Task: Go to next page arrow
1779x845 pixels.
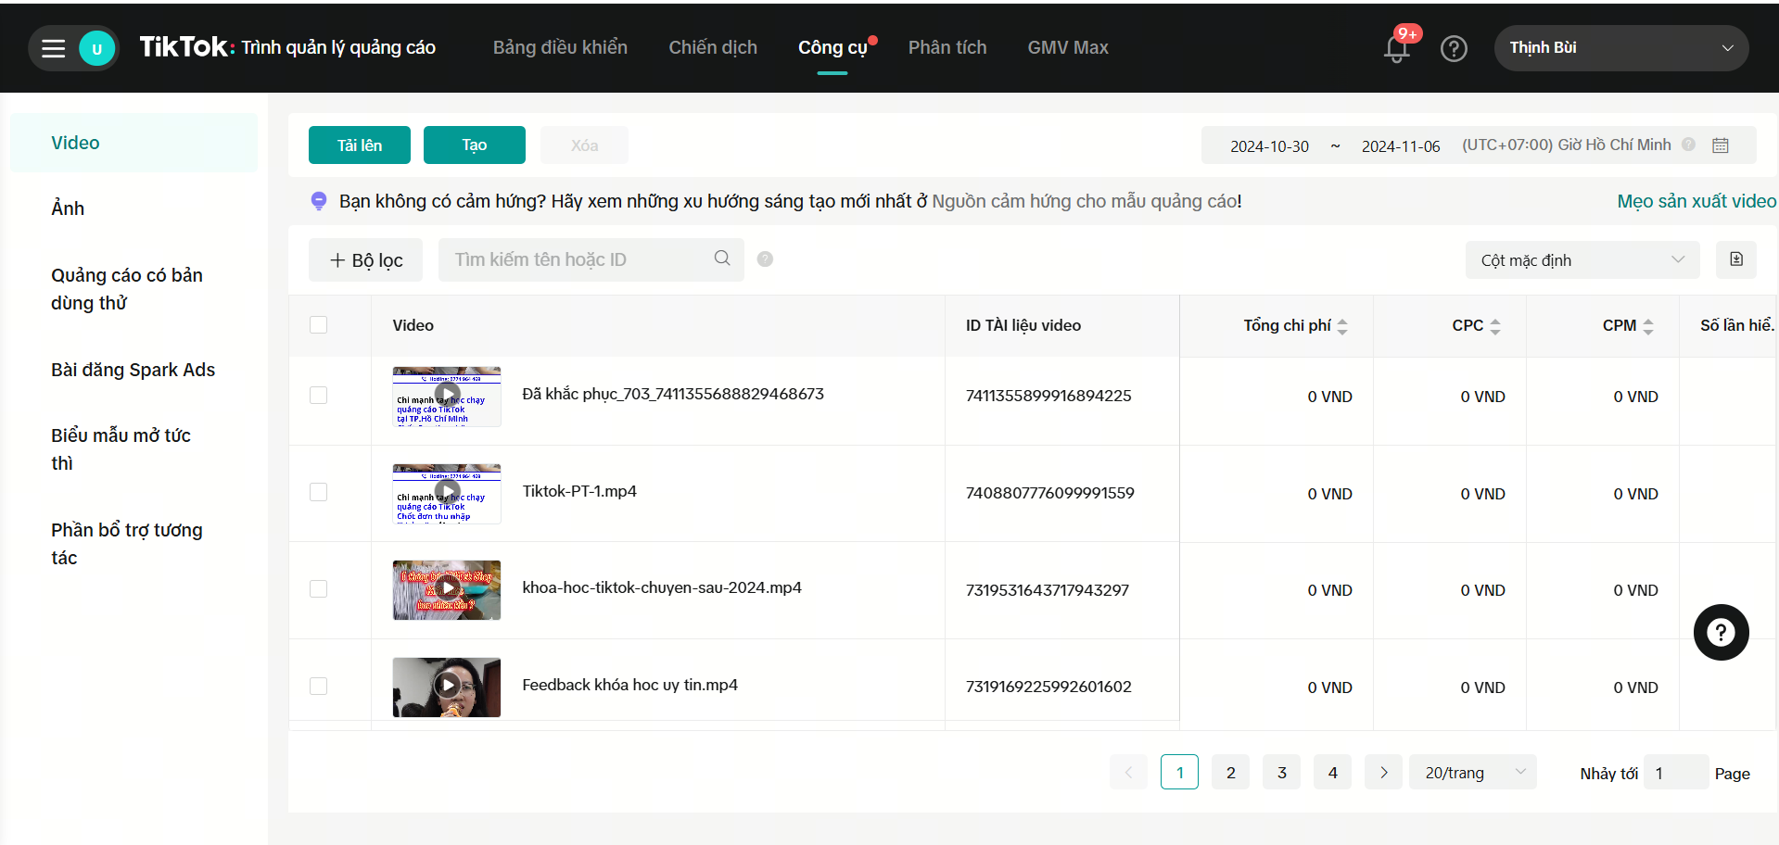Action: tap(1383, 772)
